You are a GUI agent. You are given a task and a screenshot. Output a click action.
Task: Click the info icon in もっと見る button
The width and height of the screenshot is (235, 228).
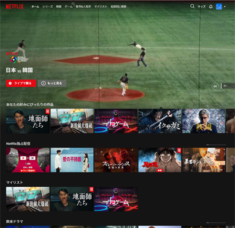(x=43, y=83)
